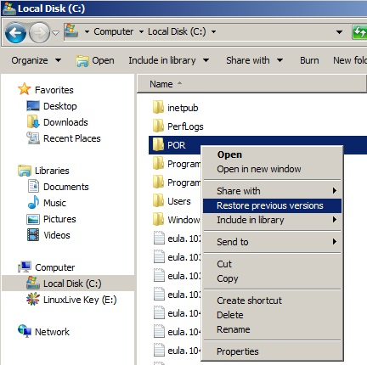Image resolution: width=367 pixels, height=365 pixels.
Task: Choose Restore previous versions
Action: 272,205
